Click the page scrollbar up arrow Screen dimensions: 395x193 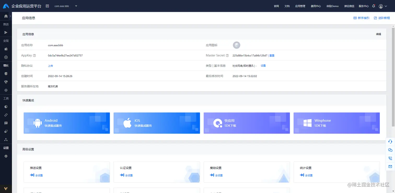(393, 26)
